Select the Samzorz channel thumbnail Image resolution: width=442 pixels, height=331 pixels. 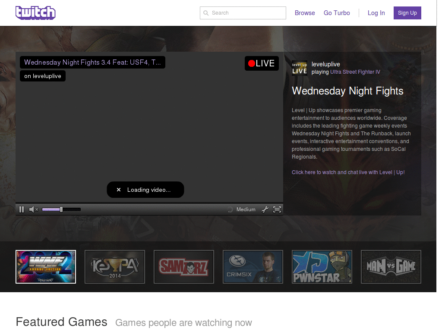[184, 267]
